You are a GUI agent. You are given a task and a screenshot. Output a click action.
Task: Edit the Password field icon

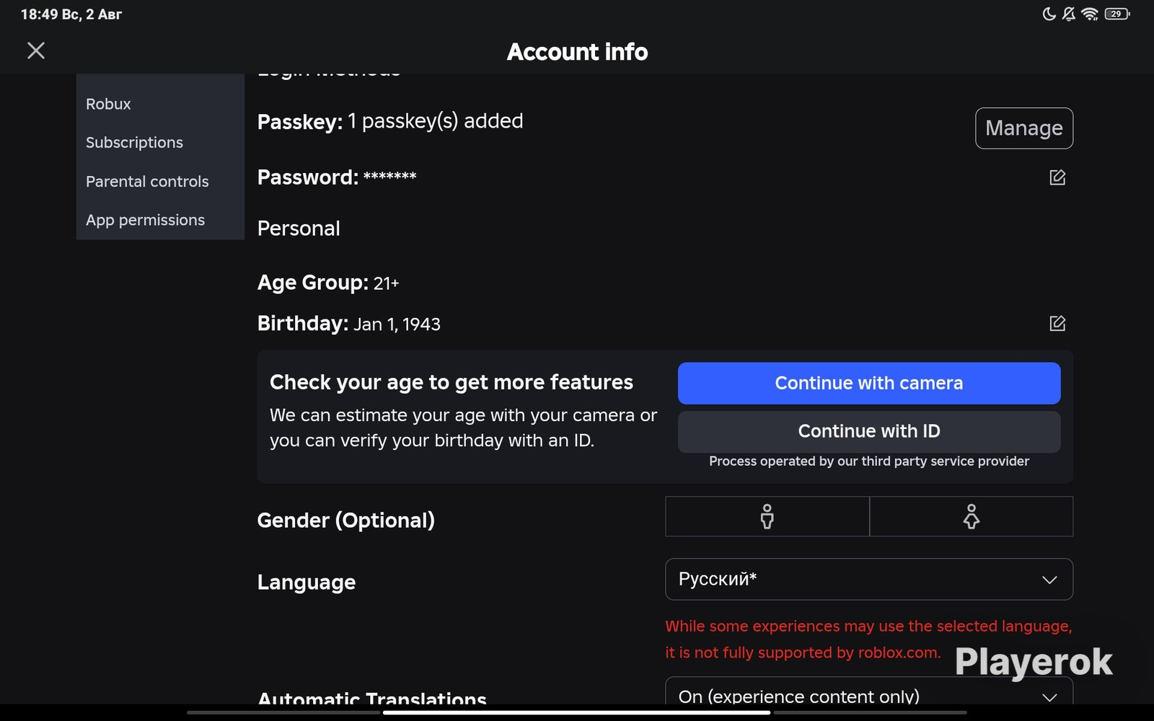pos(1057,177)
